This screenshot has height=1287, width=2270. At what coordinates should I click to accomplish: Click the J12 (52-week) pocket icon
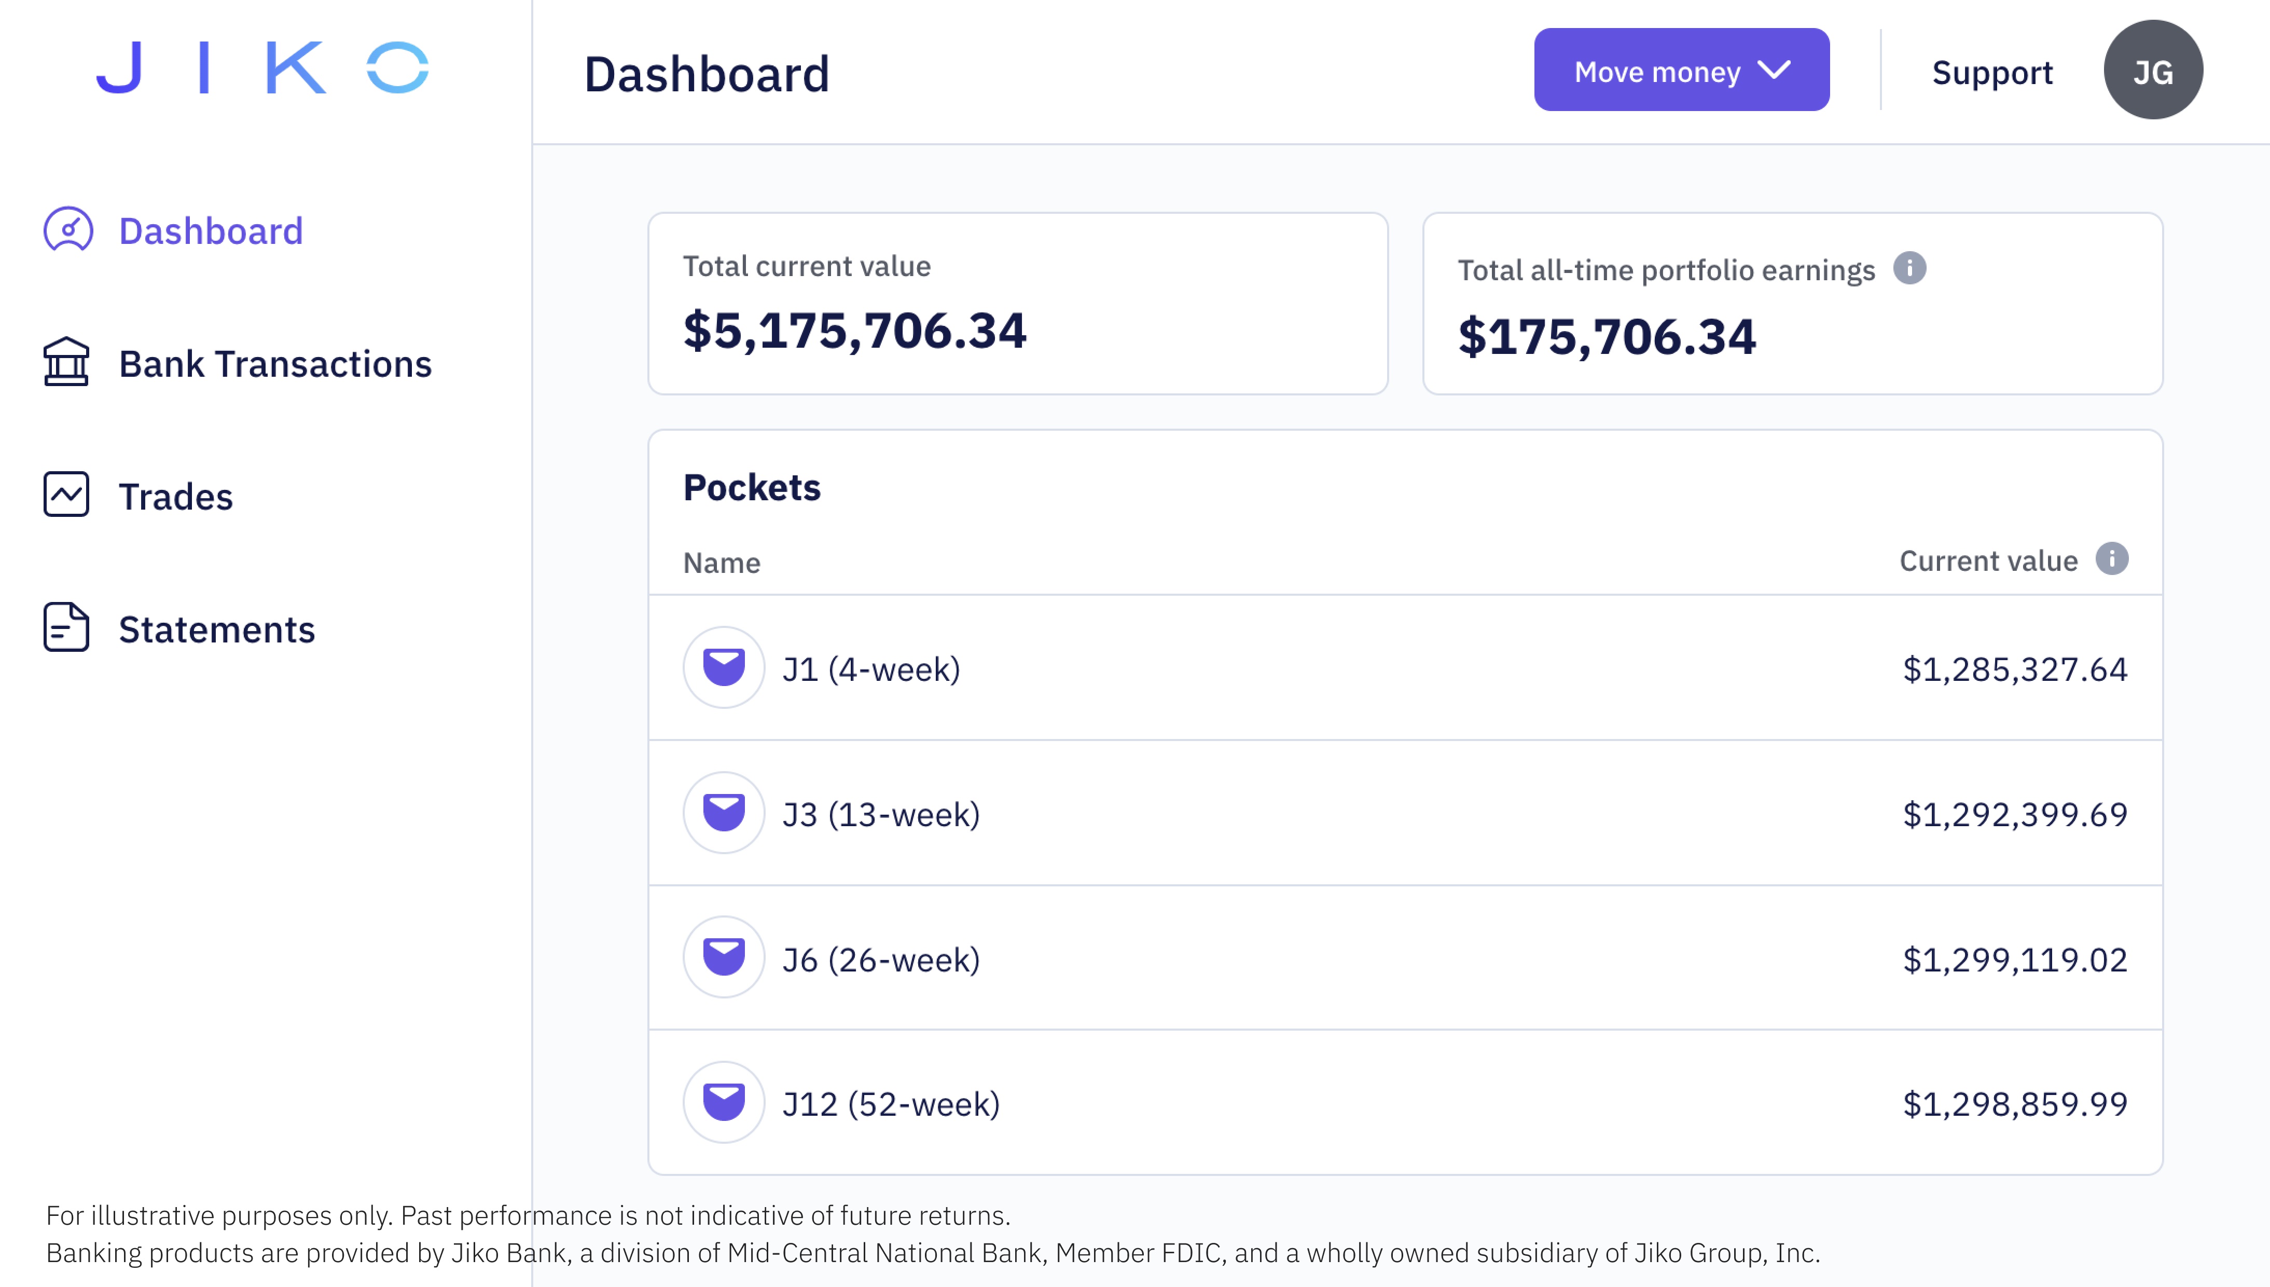[724, 1103]
